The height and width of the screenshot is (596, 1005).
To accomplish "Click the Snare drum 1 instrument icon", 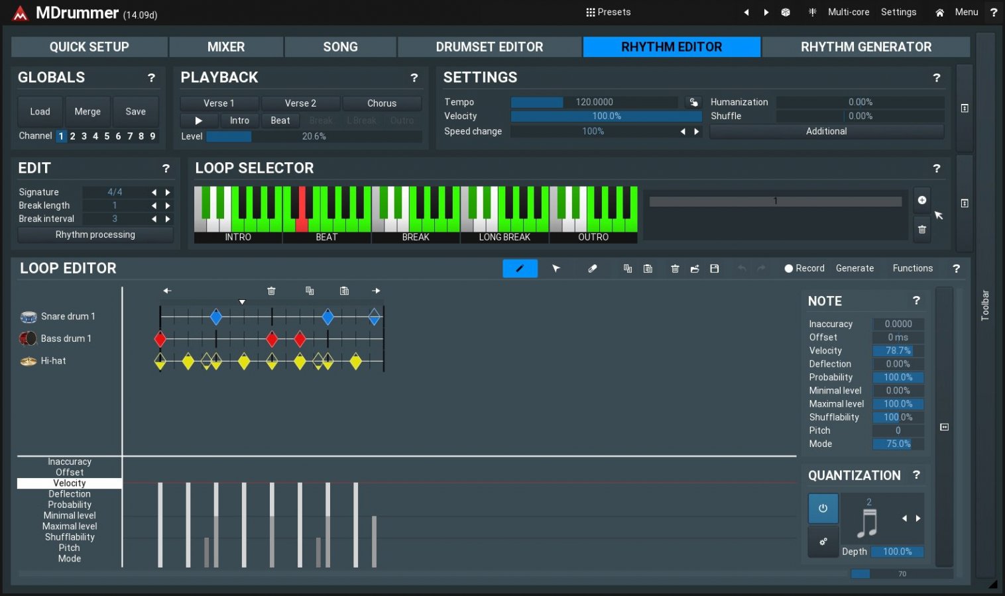I will pos(29,317).
